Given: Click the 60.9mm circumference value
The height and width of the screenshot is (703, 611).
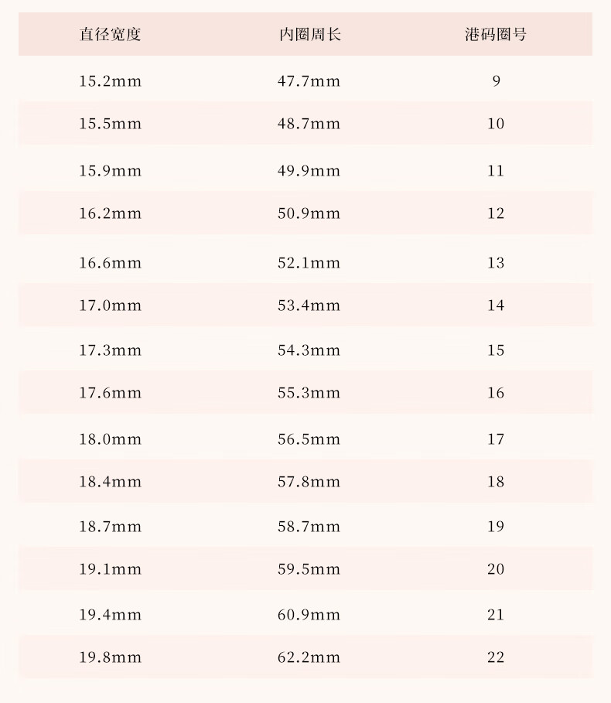Looking at the screenshot, I should tap(309, 615).
